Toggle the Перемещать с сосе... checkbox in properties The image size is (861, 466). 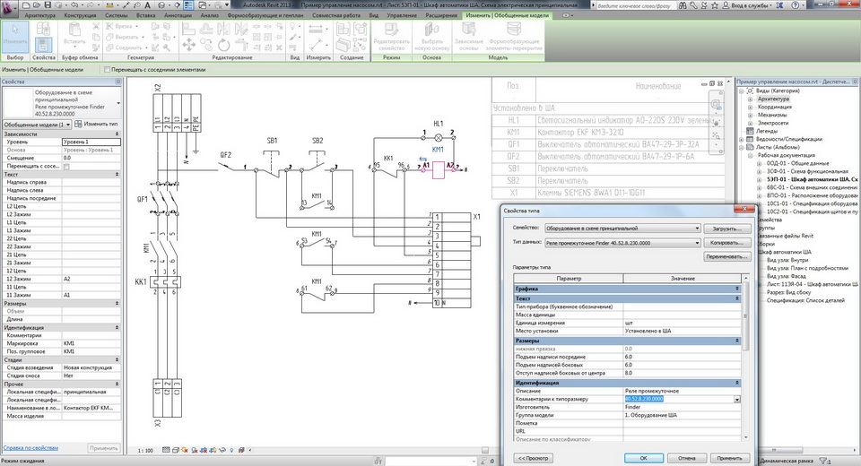point(66,166)
